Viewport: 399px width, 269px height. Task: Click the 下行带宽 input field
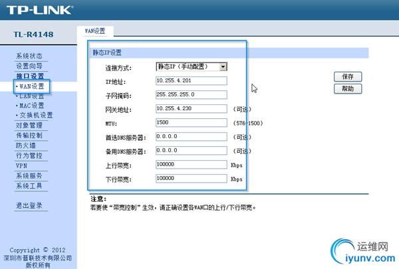click(x=192, y=179)
